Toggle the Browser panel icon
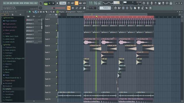Viewport: 184px width, 103px height. pos(131,8)
